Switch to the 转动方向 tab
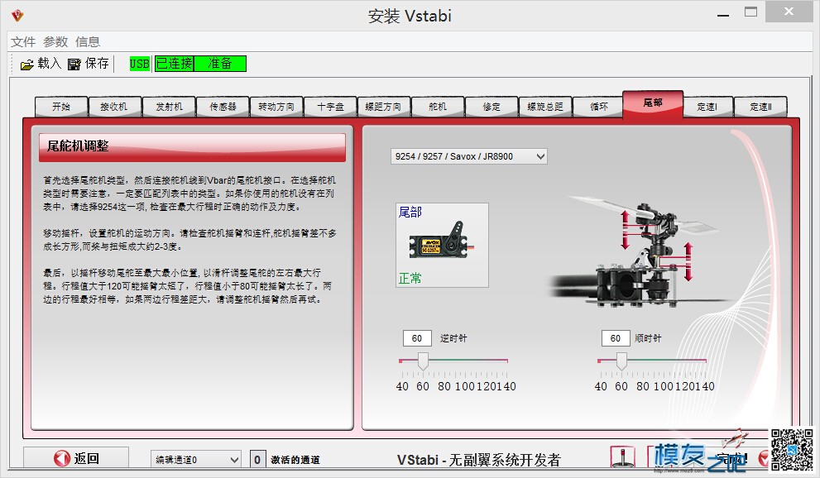The height and width of the screenshot is (478, 820). [x=276, y=107]
